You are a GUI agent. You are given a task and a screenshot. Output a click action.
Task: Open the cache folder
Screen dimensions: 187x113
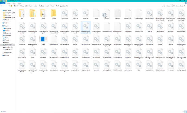coord(33,14)
